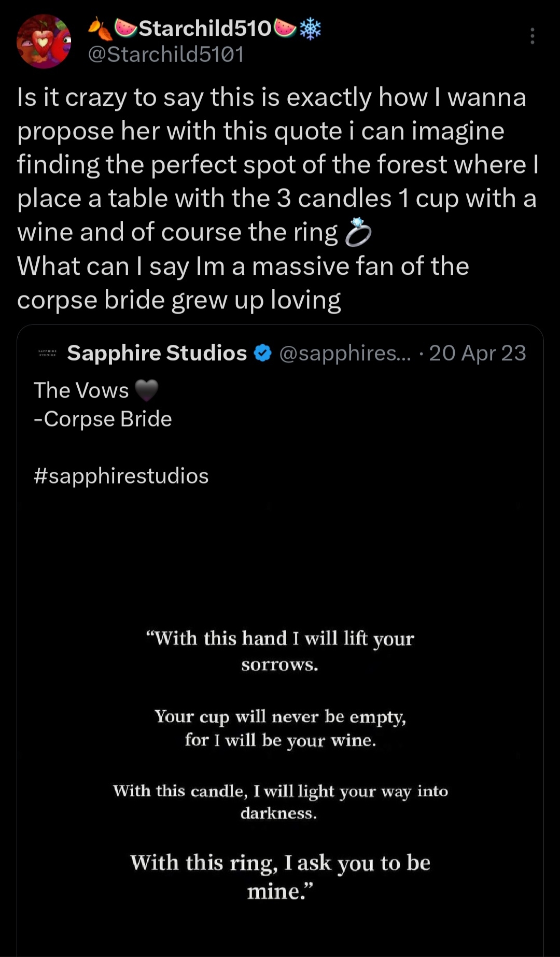
Task: Open the Sapphire Studios name in quoted tweet
Action: pyautogui.click(x=157, y=353)
